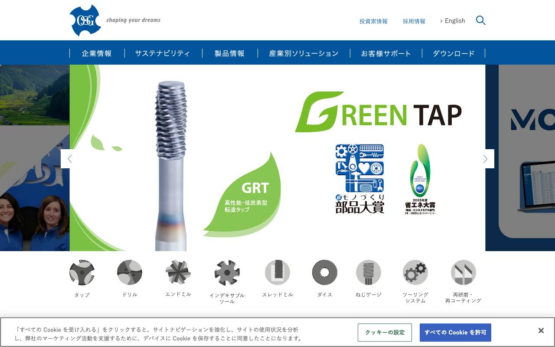Open site search with the magnifier icon

[x=481, y=20]
